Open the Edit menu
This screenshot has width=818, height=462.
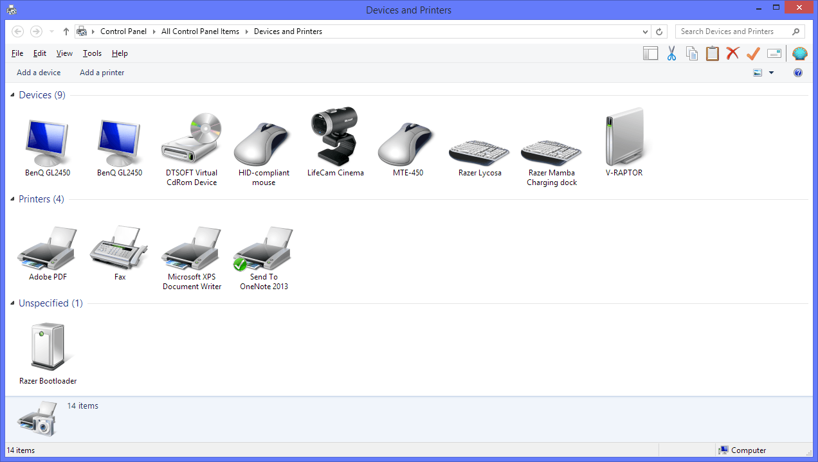(x=40, y=53)
